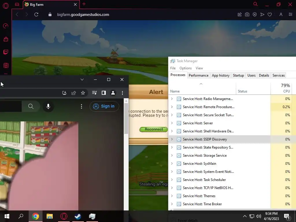Image resolution: width=296 pixels, height=222 pixels.
Task: Click the Opera address bar URL
Action: pyautogui.click(x=83, y=14)
